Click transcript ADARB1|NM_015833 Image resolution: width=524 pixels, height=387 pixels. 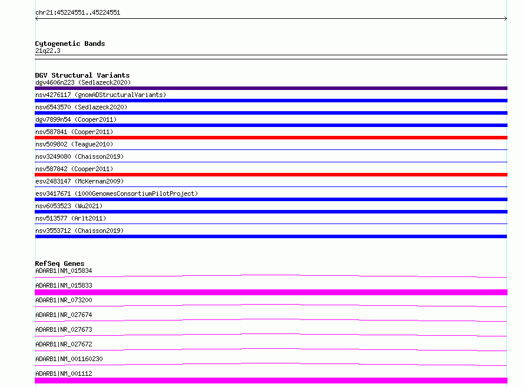[x=64, y=285]
